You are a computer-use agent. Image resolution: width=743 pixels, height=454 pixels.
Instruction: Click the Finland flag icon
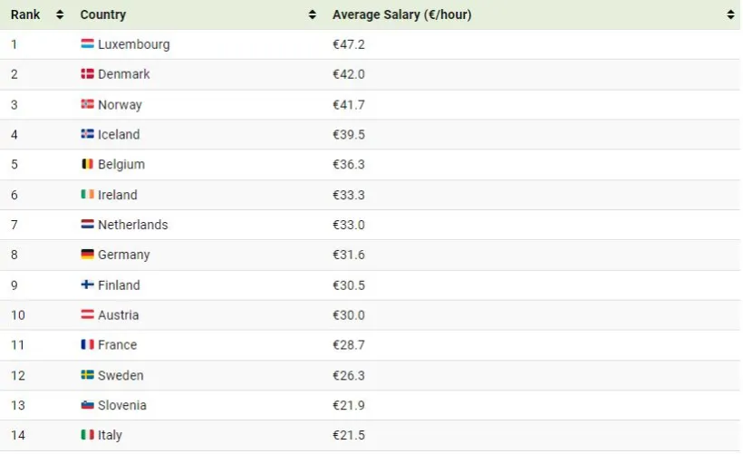[87, 285]
